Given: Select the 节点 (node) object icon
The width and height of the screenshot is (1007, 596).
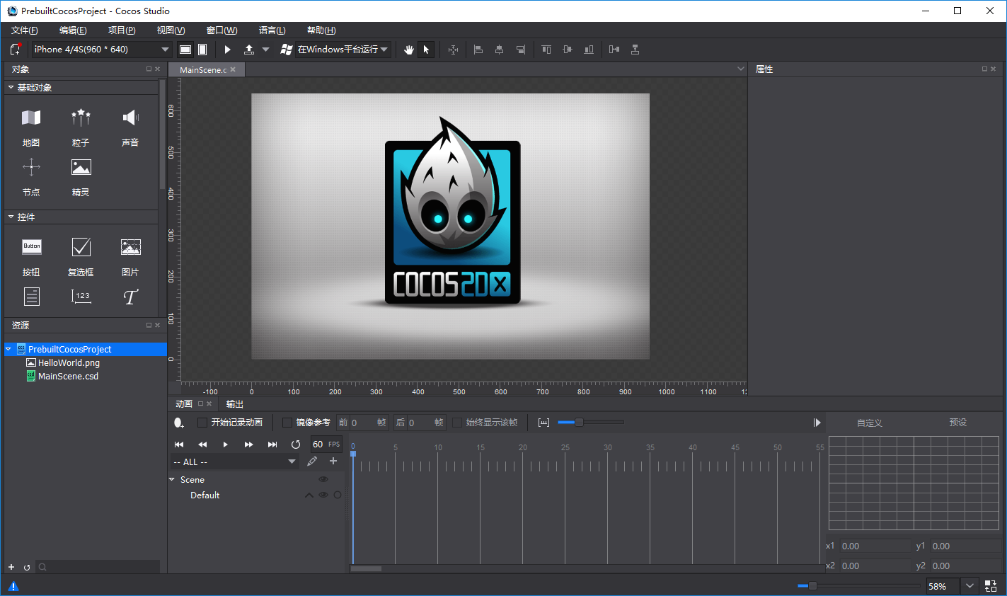Looking at the screenshot, I should point(31,168).
